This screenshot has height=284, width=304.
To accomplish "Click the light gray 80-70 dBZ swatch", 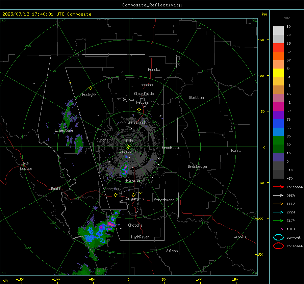I will tap(278, 30).
